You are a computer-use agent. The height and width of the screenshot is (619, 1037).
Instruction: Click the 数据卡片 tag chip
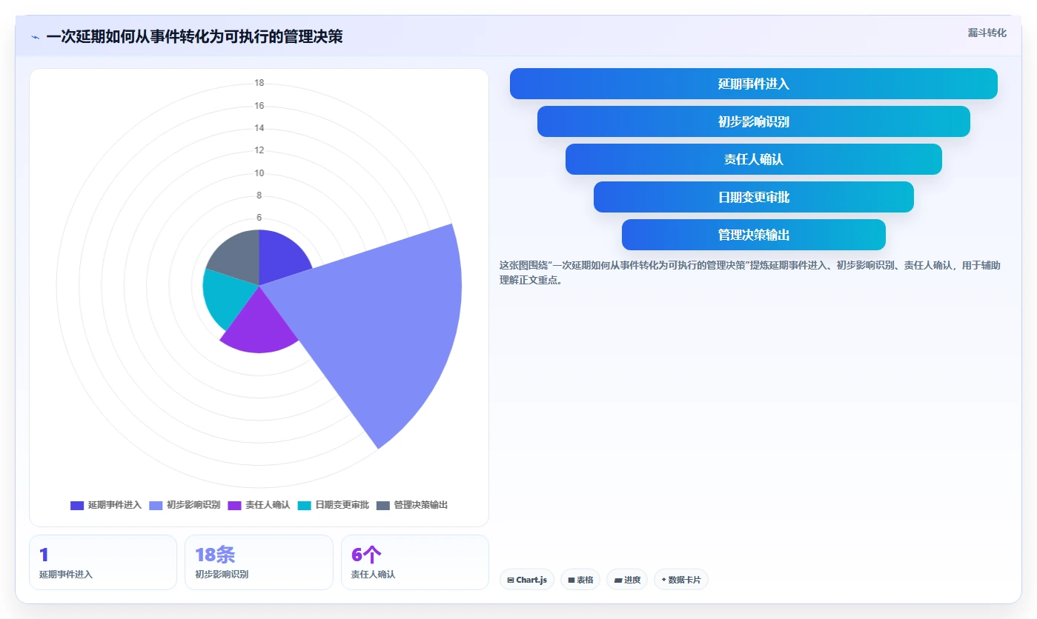(x=681, y=580)
